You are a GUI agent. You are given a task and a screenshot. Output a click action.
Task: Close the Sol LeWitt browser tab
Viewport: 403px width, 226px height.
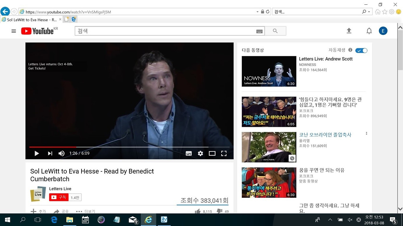click(x=60, y=19)
